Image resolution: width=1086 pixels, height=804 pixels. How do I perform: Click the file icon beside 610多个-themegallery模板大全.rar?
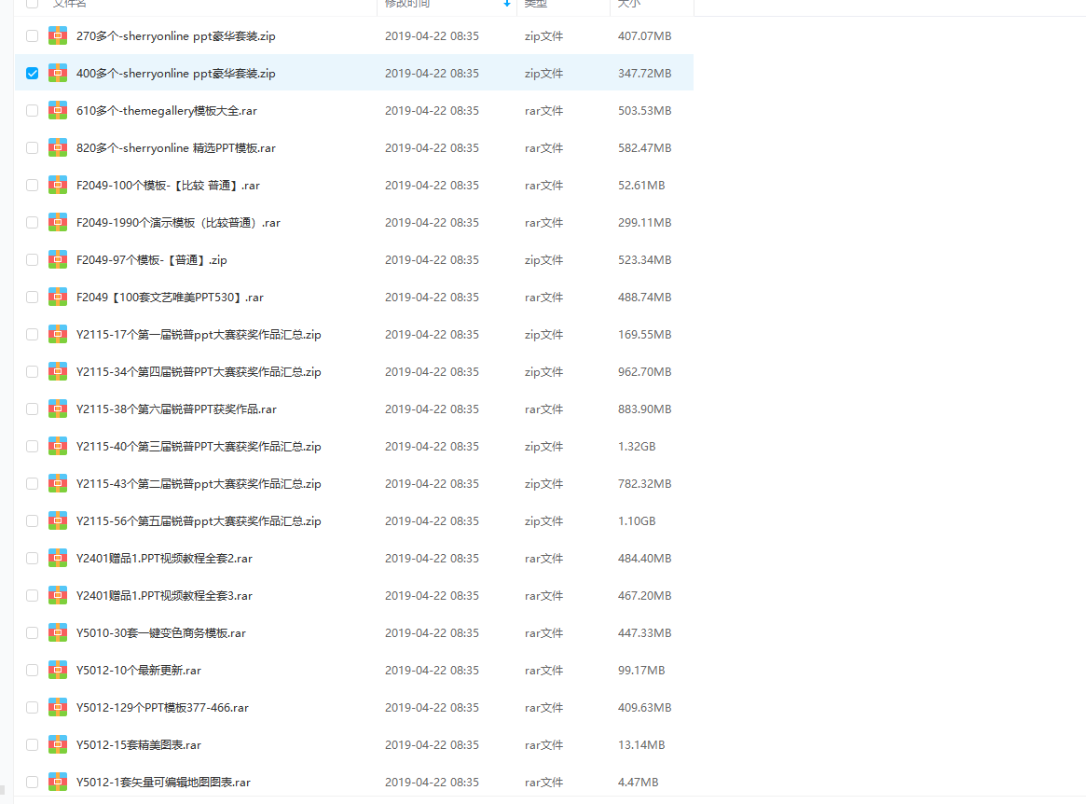[58, 110]
